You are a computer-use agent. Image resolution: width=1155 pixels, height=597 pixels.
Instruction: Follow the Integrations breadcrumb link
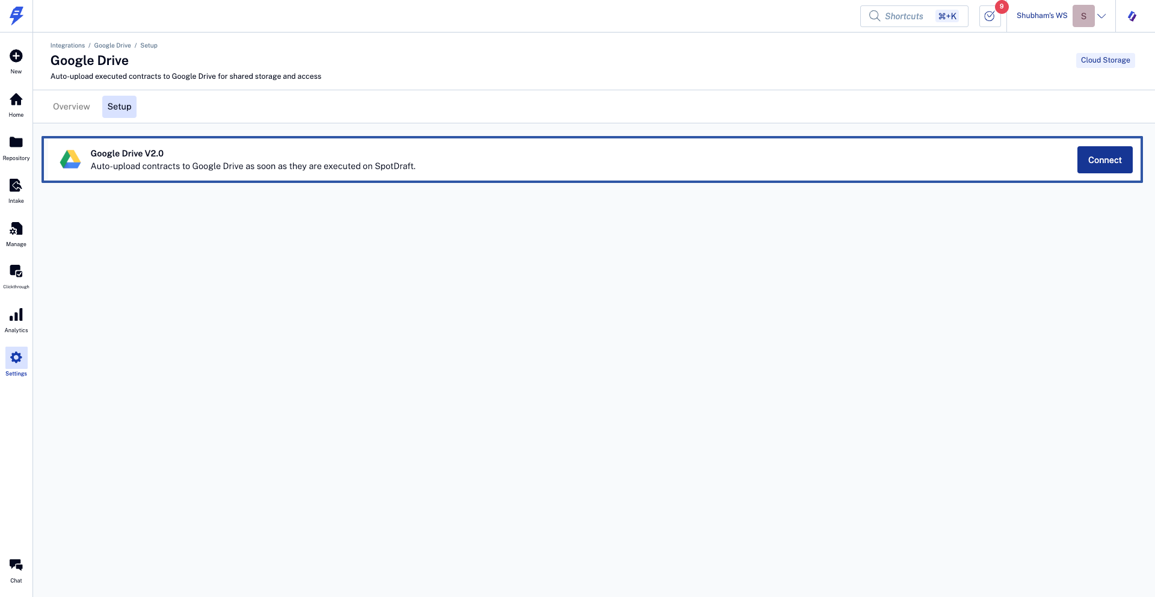click(x=67, y=46)
